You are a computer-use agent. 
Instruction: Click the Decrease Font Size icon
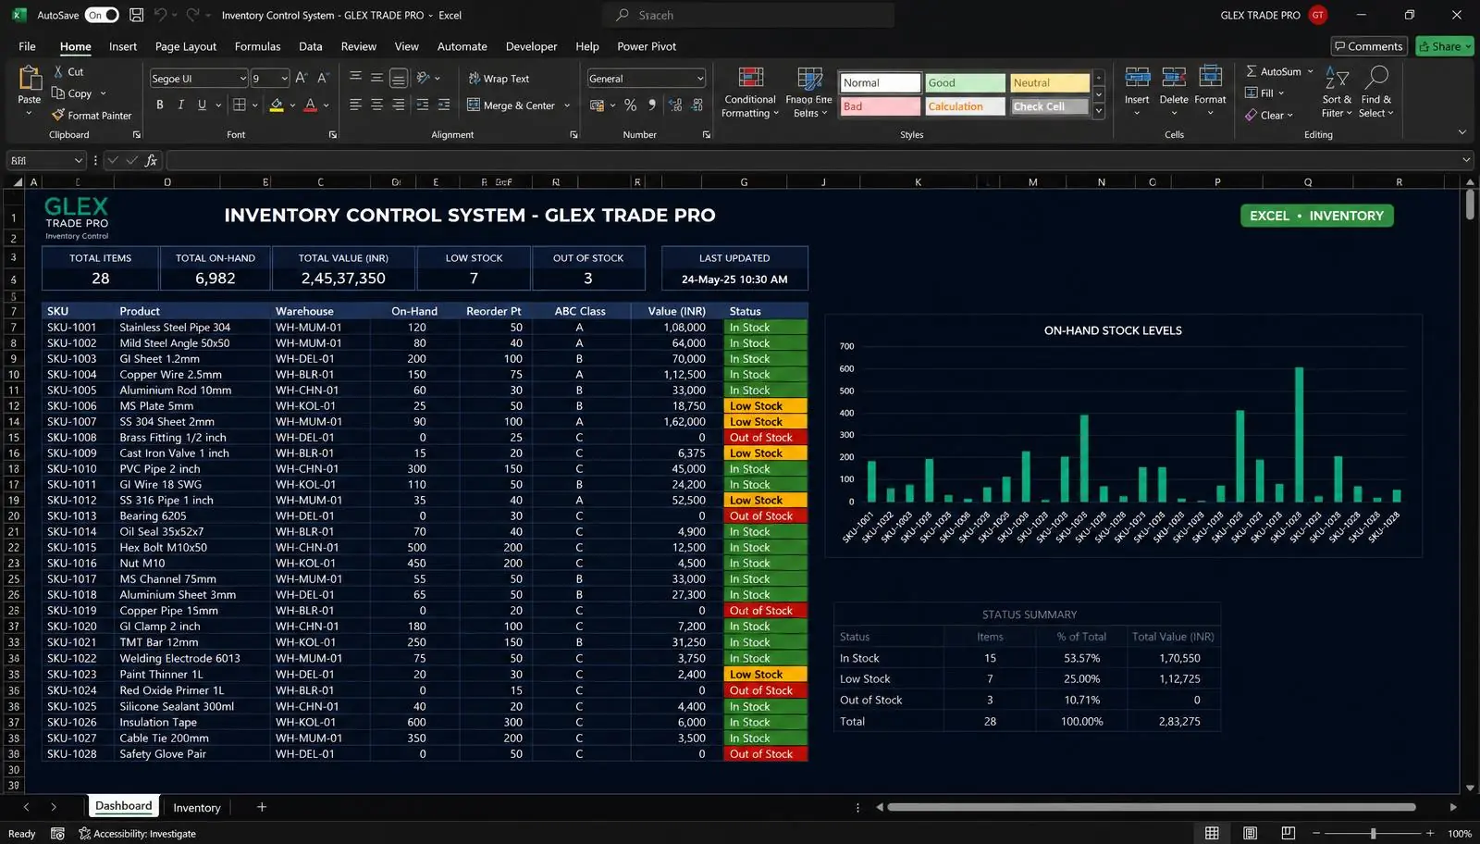pyautogui.click(x=323, y=78)
